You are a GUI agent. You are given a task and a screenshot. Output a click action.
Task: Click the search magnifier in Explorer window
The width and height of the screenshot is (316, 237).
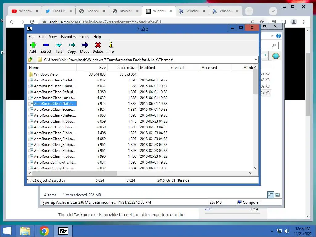click(274, 45)
